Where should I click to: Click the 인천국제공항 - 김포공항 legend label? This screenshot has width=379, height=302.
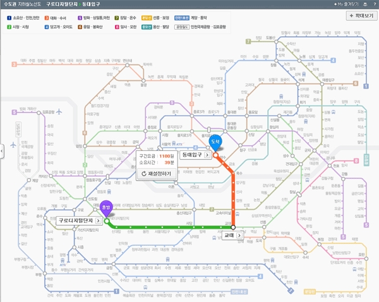208,27
